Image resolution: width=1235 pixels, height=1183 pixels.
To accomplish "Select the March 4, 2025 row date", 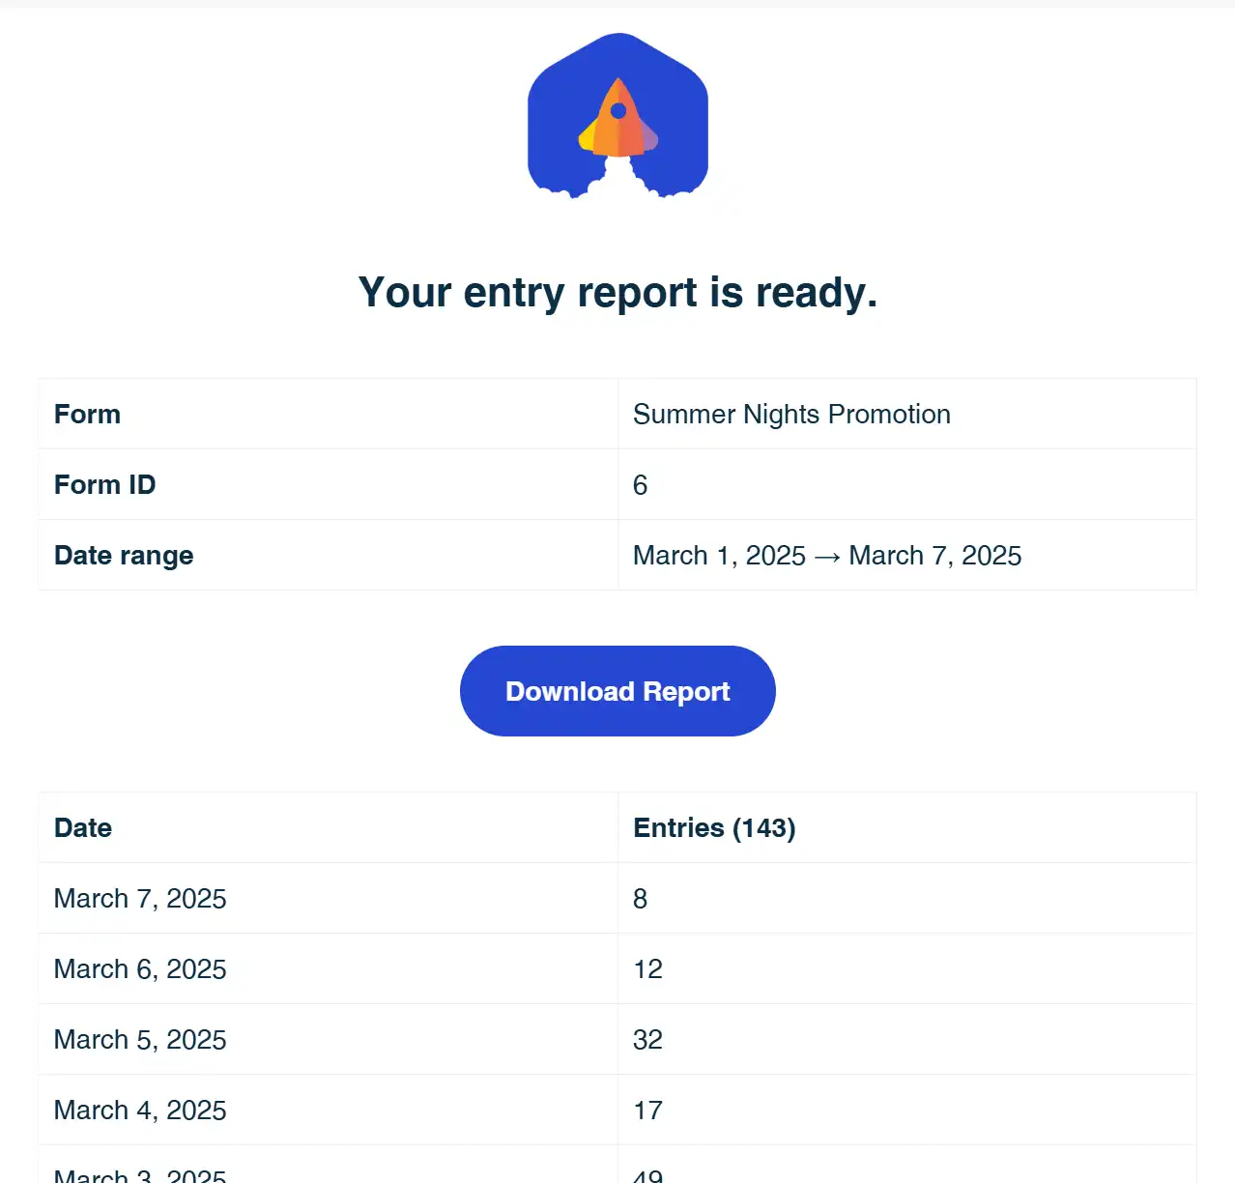I will (140, 1111).
